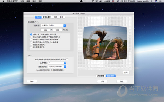
Task: Select radio 按比例仅压缩超过所给大小的图像
Action: (31, 40)
